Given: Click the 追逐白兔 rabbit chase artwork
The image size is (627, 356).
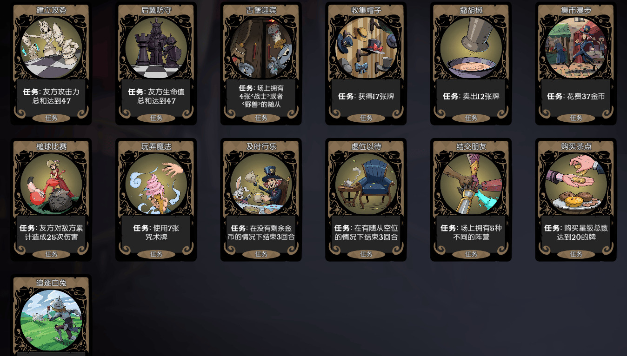Looking at the screenshot, I should (x=51, y=320).
